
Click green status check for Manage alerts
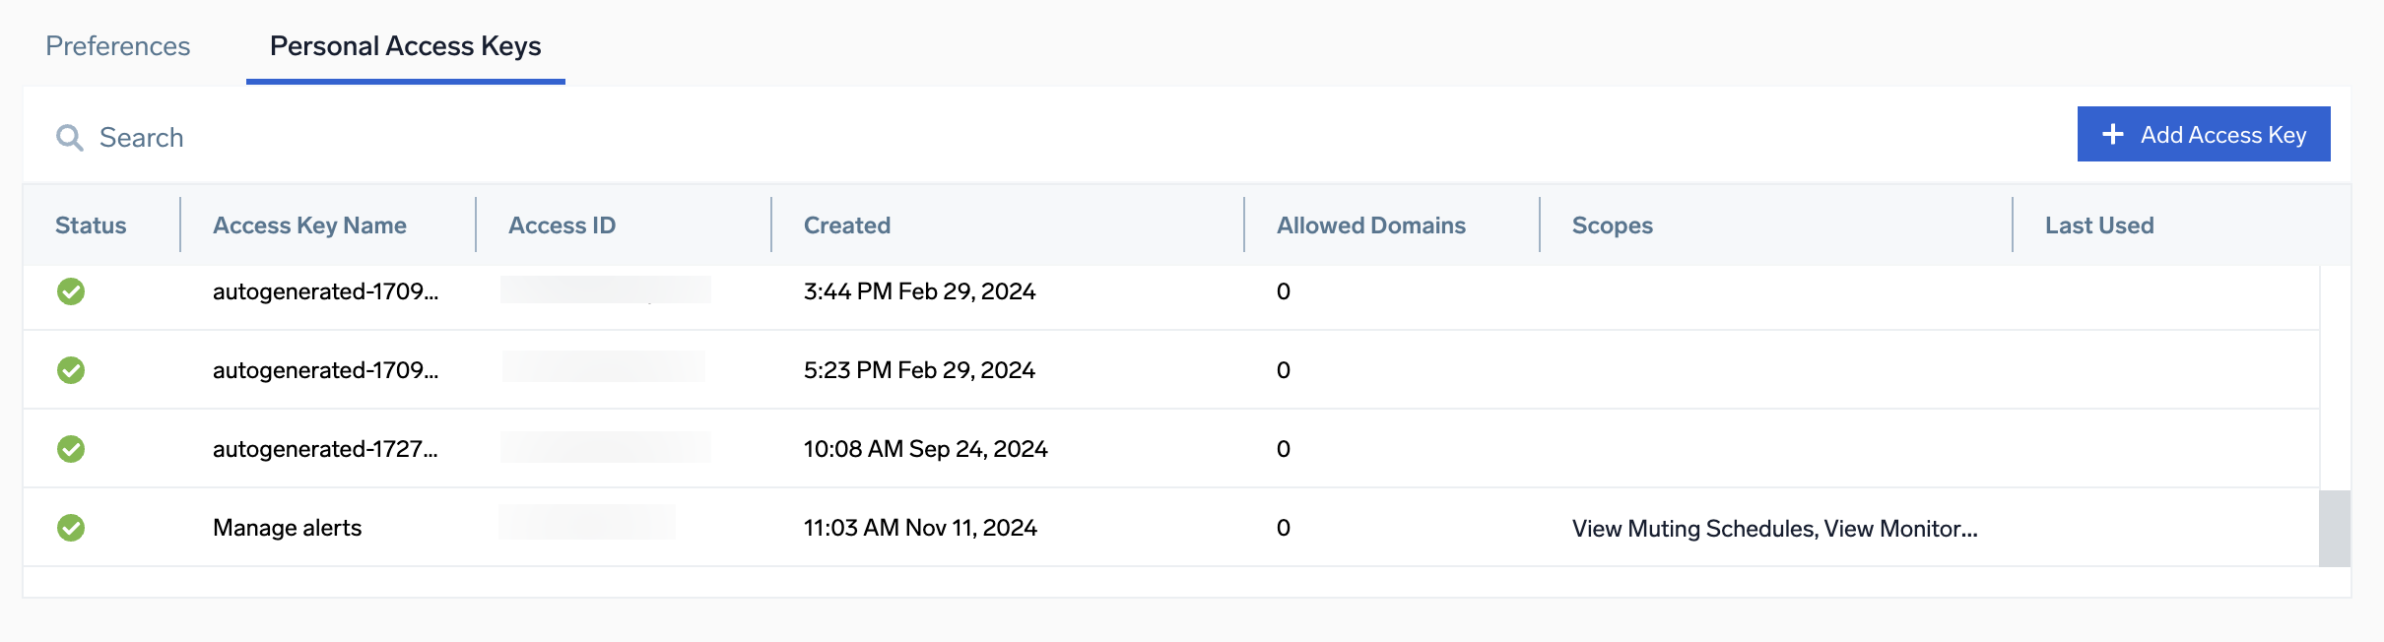pyautogui.click(x=71, y=528)
